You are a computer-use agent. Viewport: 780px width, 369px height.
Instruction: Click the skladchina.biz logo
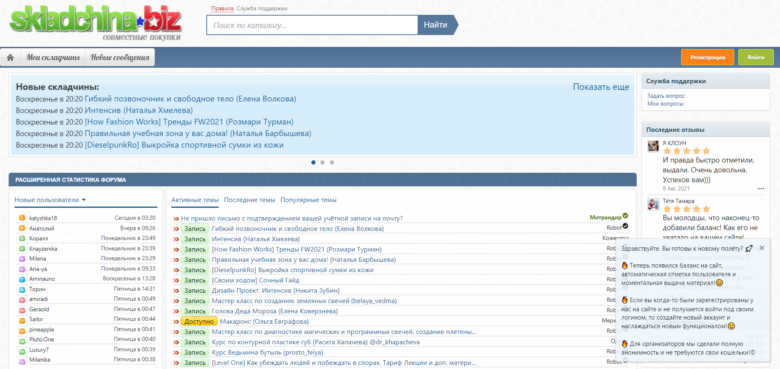[x=96, y=23]
